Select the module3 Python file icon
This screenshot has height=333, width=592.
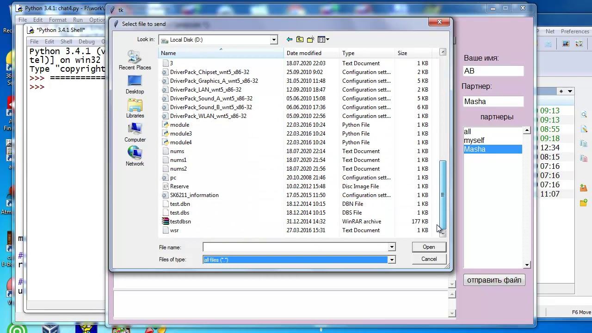click(166, 134)
